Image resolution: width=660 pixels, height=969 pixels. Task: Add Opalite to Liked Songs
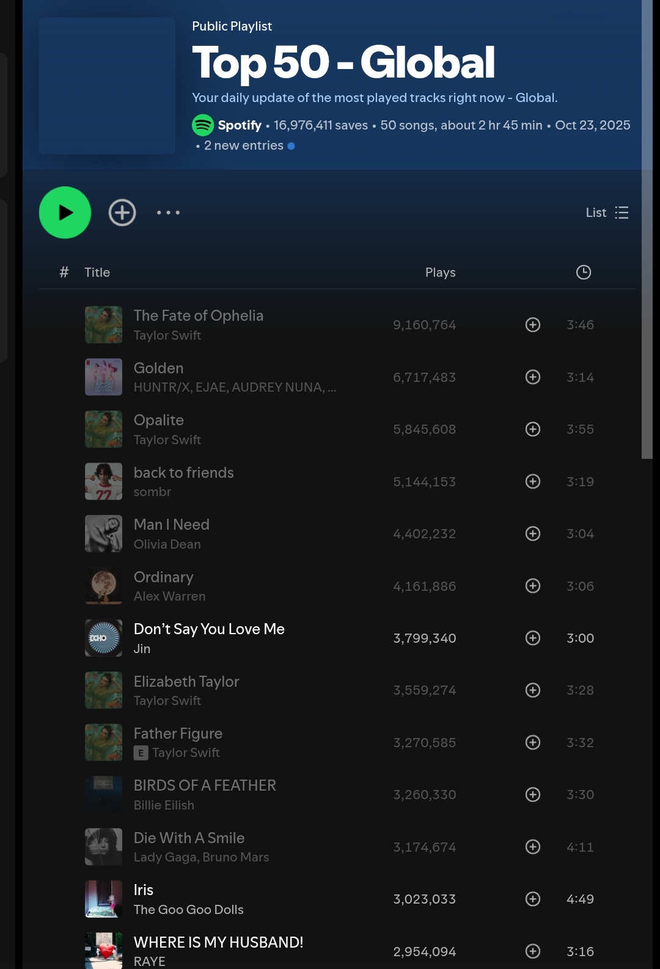click(x=533, y=430)
